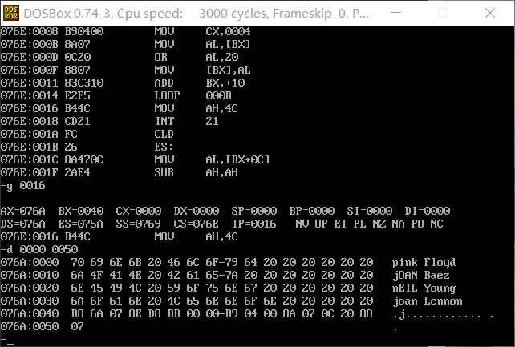Click the 'ADD BX,+10' instruction line
Screen dimensions: 515x347
pos(123,83)
